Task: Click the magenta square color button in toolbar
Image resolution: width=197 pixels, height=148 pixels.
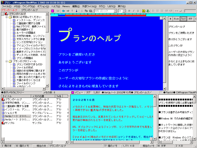Action: [x=53, y=11]
